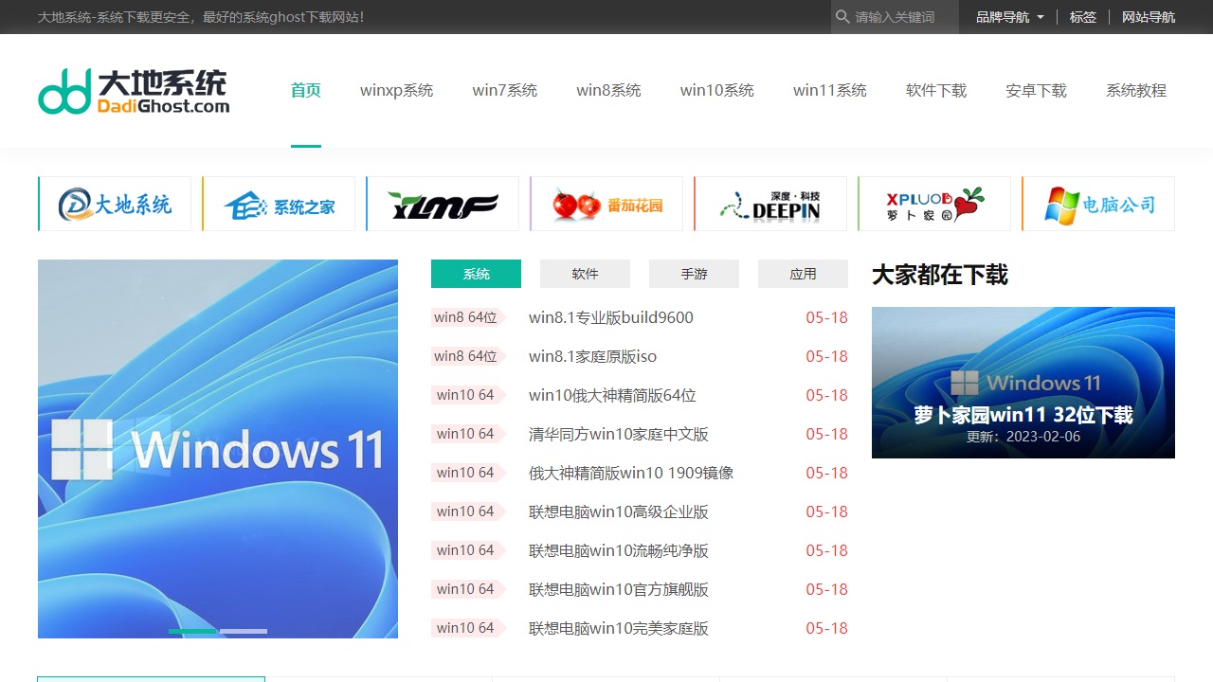Image resolution: width=1213 pixels, height=682 pixels.
Task: Open the 系统之家 brand logo tile
Action: (279, 204)
